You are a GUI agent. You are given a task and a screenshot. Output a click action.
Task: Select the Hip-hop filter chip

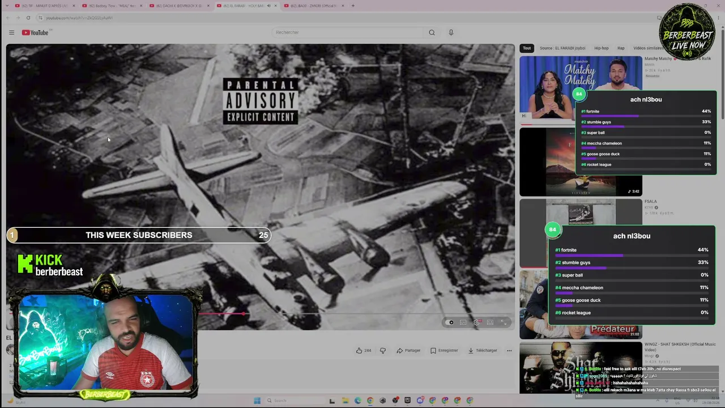tap(602, 48)
